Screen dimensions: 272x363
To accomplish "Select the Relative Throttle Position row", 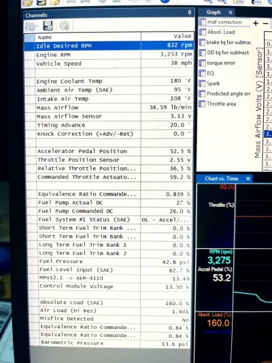I will [109, 169].
